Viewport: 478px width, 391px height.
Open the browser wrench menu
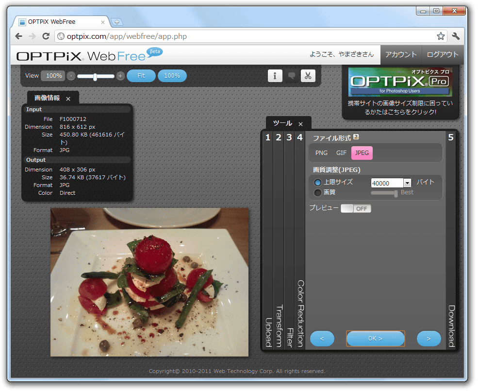coord(456,36)
